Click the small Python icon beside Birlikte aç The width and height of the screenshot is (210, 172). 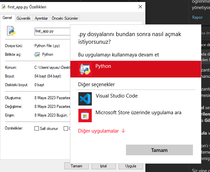[37, 55]
